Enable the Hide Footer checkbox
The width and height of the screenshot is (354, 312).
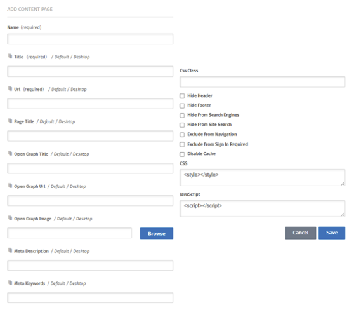coord(182,105)
